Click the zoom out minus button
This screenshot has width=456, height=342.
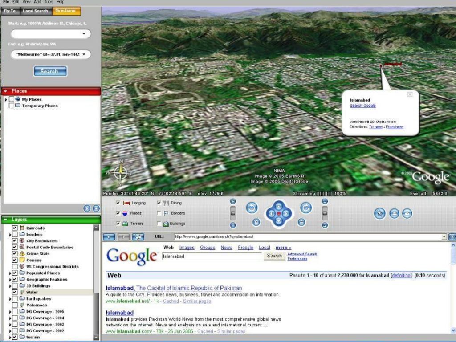[x=233, y=225]
